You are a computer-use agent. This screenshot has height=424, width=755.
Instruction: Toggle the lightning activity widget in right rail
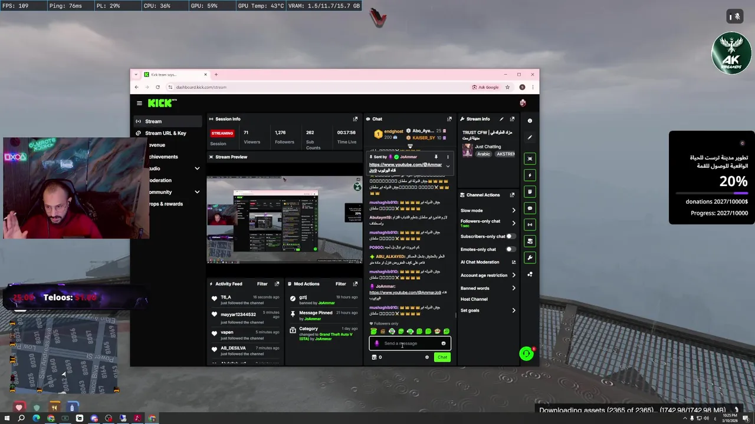pos(530,175)
